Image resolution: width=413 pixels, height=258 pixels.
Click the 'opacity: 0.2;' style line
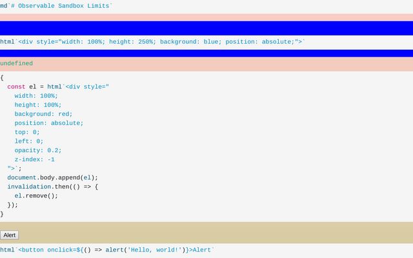click(x=38, y=150)
